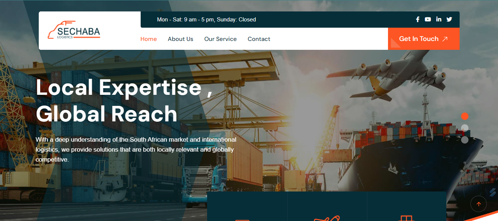This screenshot has height=221, width=498.
Task: Click the hero paragraph about South African market
Action: point(136,150)
